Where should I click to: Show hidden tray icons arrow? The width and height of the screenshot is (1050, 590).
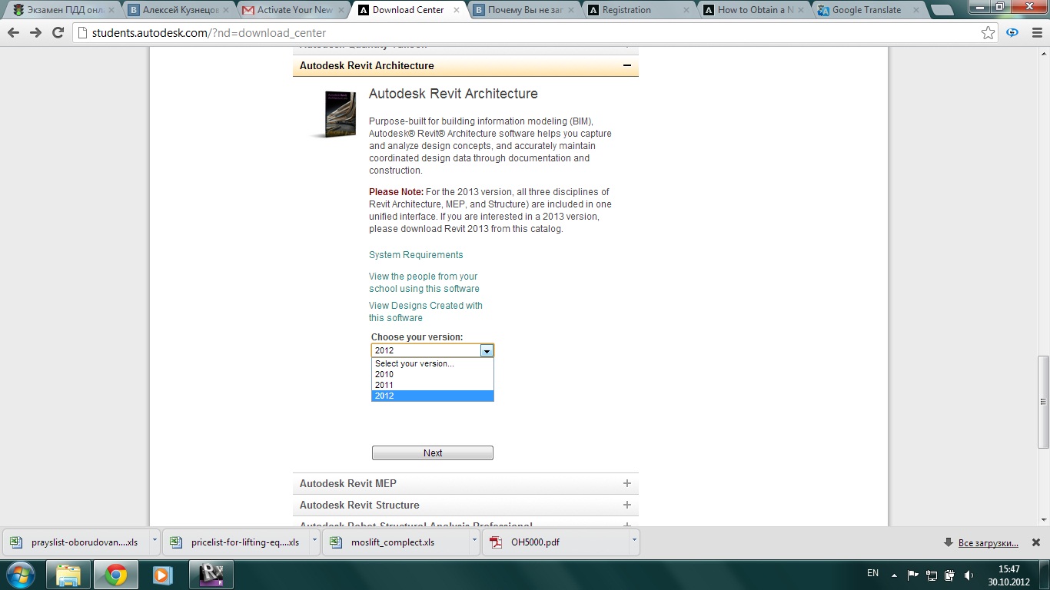894,575
